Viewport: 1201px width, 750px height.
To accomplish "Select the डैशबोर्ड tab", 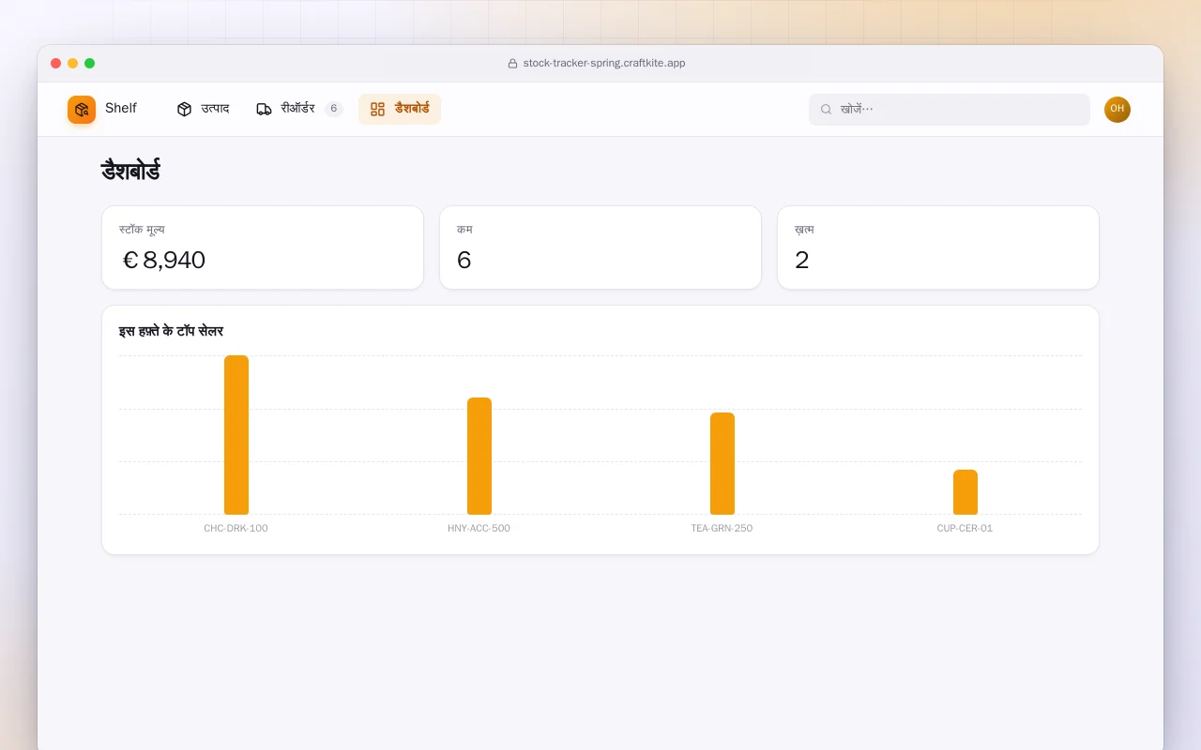I will pyautogui.click(x=400, y=109).
